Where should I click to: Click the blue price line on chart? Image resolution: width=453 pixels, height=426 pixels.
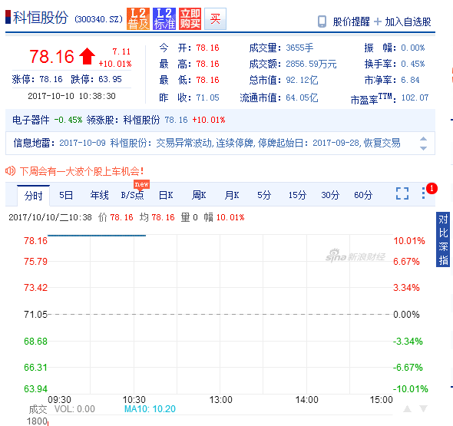pos(97,236)
